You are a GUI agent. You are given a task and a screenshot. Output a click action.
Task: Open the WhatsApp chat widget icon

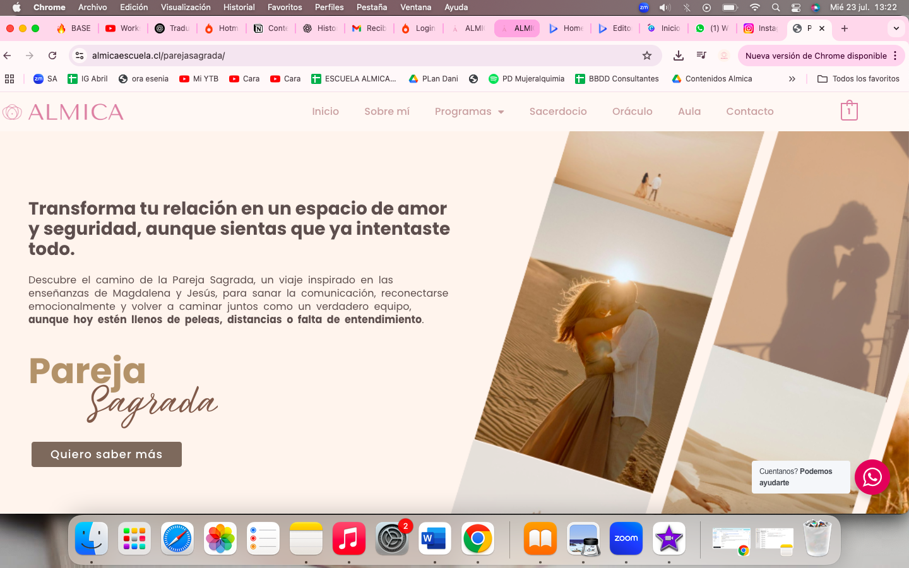872,477
